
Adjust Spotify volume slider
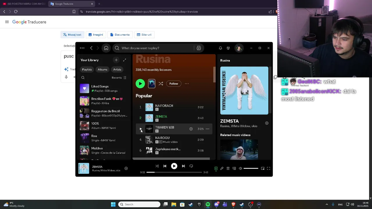[x=251, y=168]
